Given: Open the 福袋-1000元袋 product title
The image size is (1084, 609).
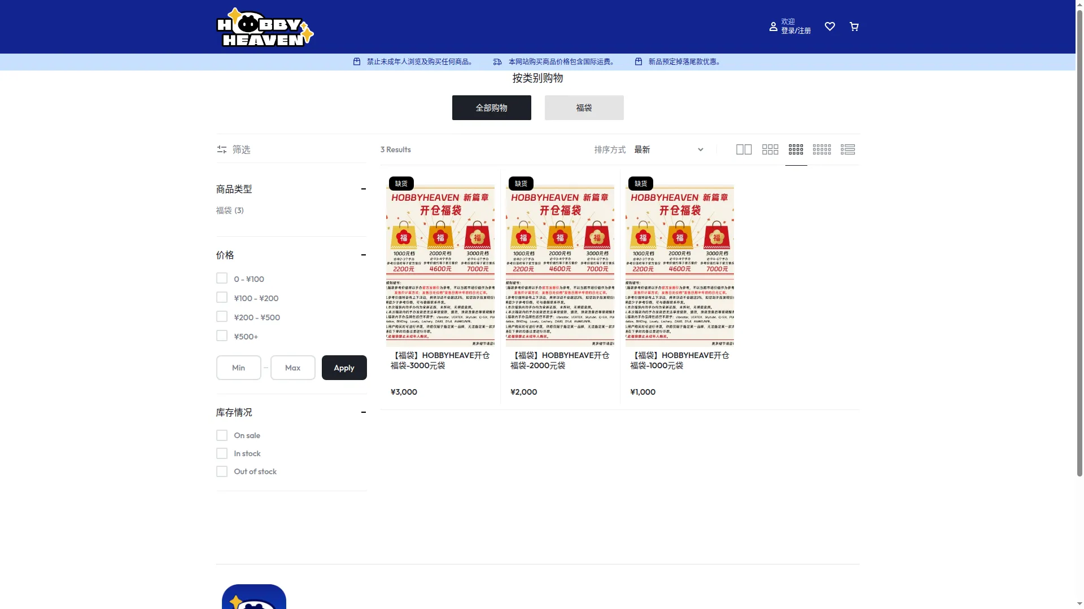Looking at the screenshot, I should (679, 360).
